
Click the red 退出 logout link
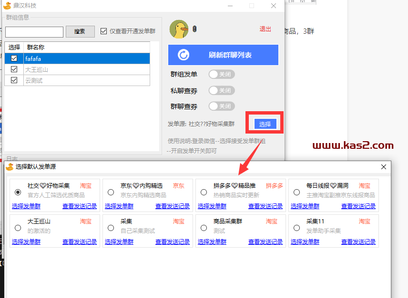(265, 29)
